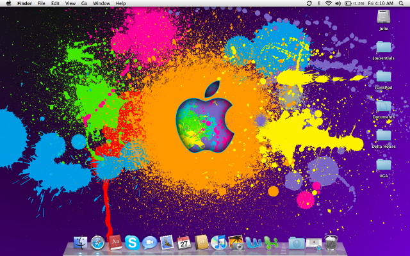Image resolution: width=410 pixels, height=256 pixels.
Task: Open the Trash in the Dock
Action: (x=331, y=243)
